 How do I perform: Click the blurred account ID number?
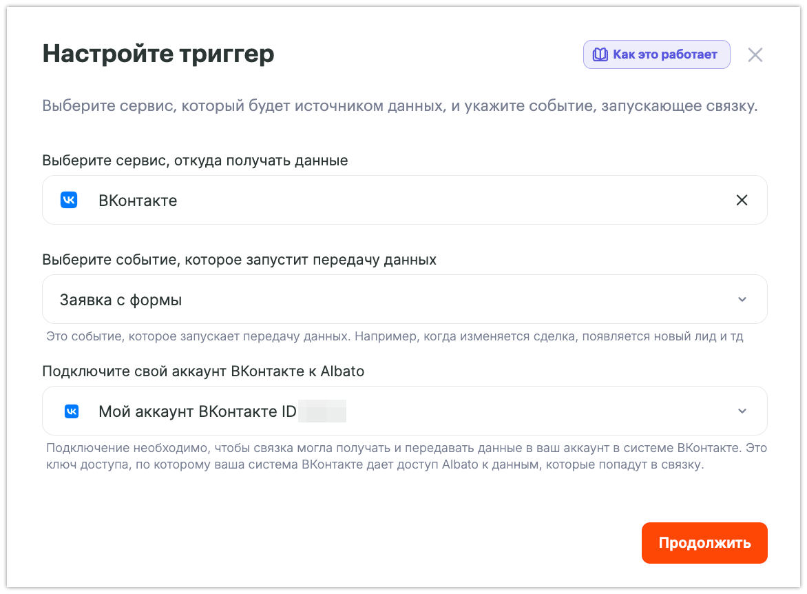pos(323,412)
